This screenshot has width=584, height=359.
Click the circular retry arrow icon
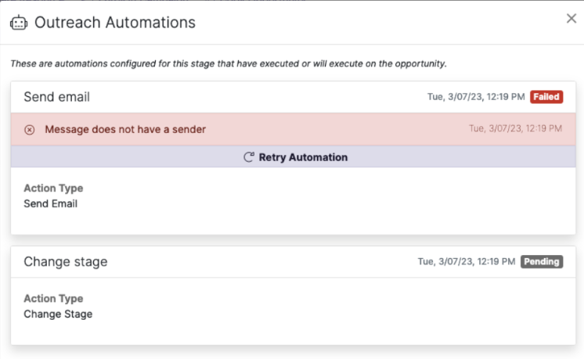click(249, 157)
